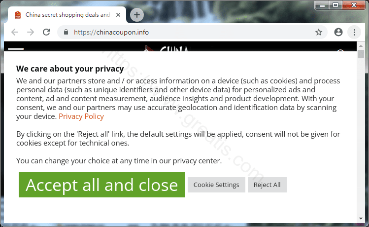This screenshot has height=227, width=369.
Task: Click the scrollbar up arrow
Action: click(x=361, y=45)
